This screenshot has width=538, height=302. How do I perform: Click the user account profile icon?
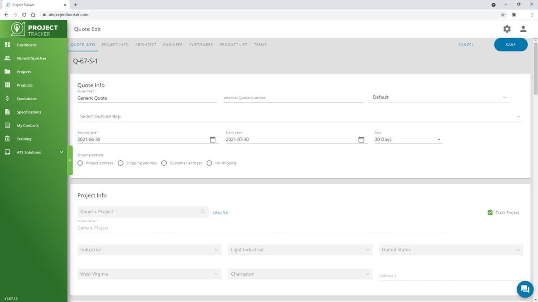click(523, 29)
